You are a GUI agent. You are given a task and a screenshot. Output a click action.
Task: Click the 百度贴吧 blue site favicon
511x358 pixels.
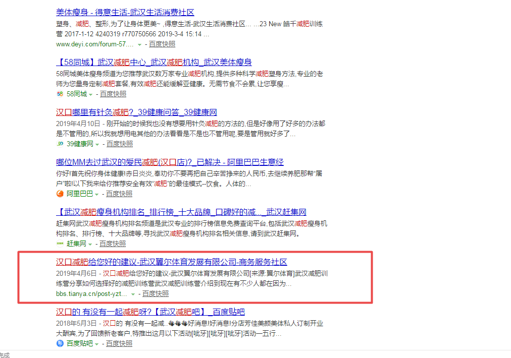pyautogui.click(x=60, y=344)
